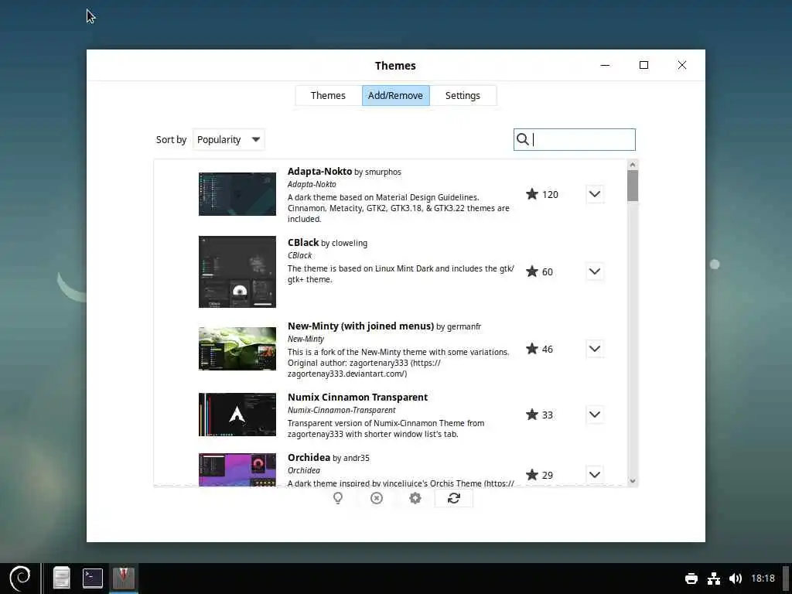Launch the terminal from taskbar
The height and width of the screenshot is (594, 792).
coord(93,578)
